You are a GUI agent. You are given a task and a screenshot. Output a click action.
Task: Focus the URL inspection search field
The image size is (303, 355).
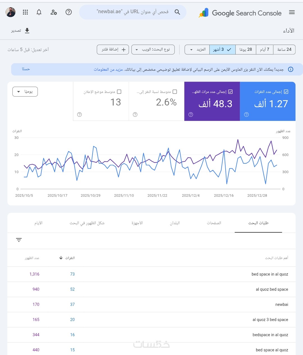click(x=133, y=12)
